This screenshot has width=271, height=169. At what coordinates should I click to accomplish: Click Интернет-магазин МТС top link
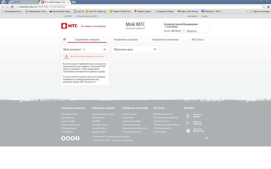point(87,16)
